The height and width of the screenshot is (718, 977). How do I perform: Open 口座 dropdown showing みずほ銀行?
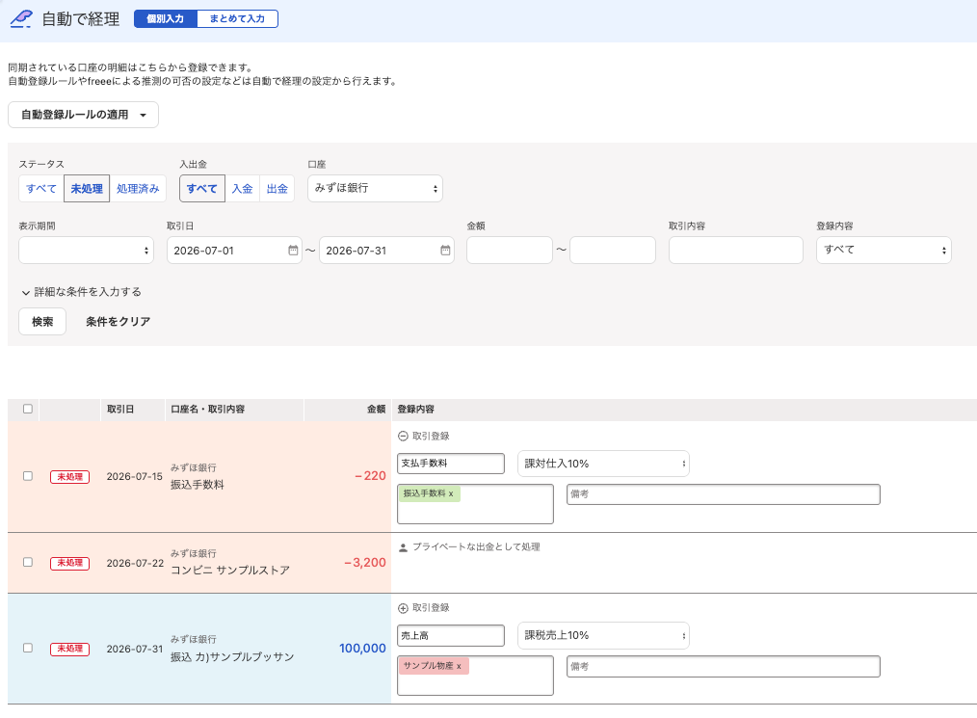tap(375, 188)
